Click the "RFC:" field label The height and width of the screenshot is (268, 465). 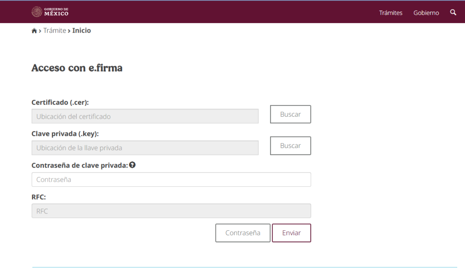(39, 197)
